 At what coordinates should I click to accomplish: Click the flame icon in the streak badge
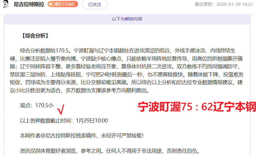point(51,4)
